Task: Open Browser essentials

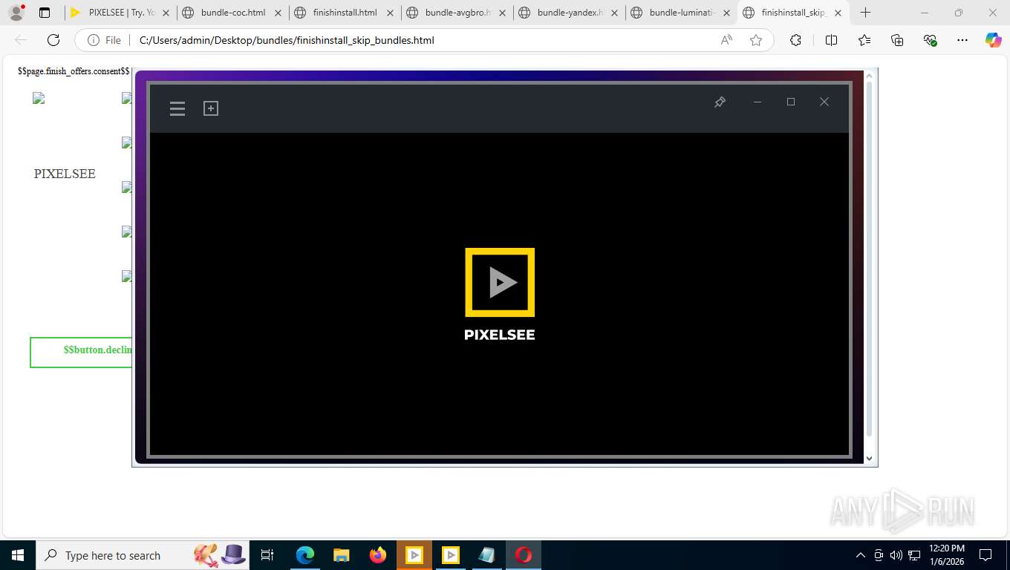Action: pos(930,40)
